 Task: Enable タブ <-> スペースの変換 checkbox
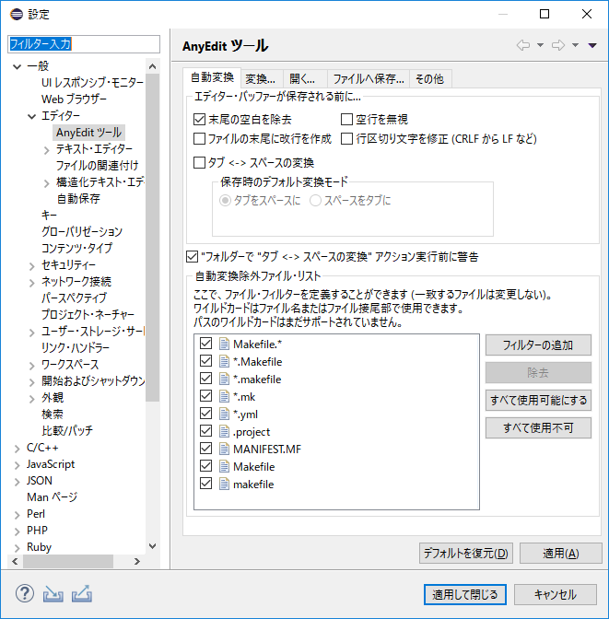[199, 162]
